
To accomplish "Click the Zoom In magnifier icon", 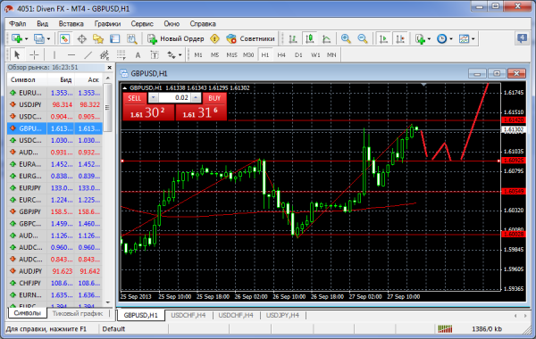I will pos(346,39).
